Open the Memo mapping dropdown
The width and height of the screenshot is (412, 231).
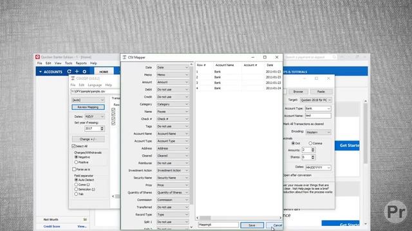pos(173,74)
